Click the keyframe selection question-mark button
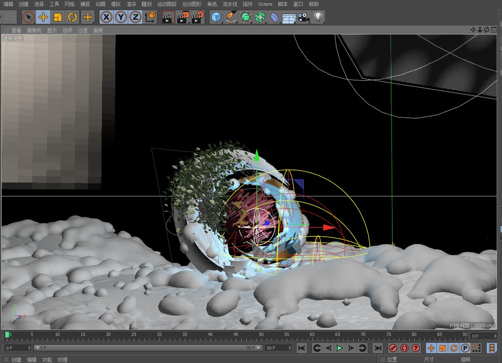502x363 pixels. click(x=416, y=348)
